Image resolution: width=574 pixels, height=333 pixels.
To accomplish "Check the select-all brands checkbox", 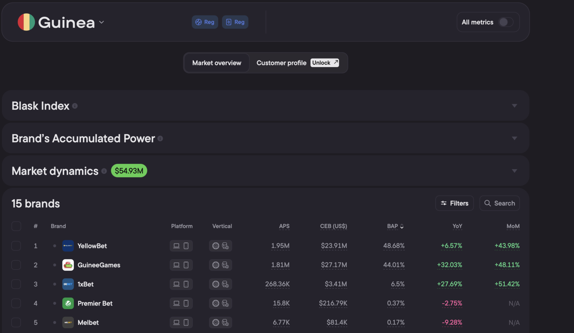I will [16, 226].
